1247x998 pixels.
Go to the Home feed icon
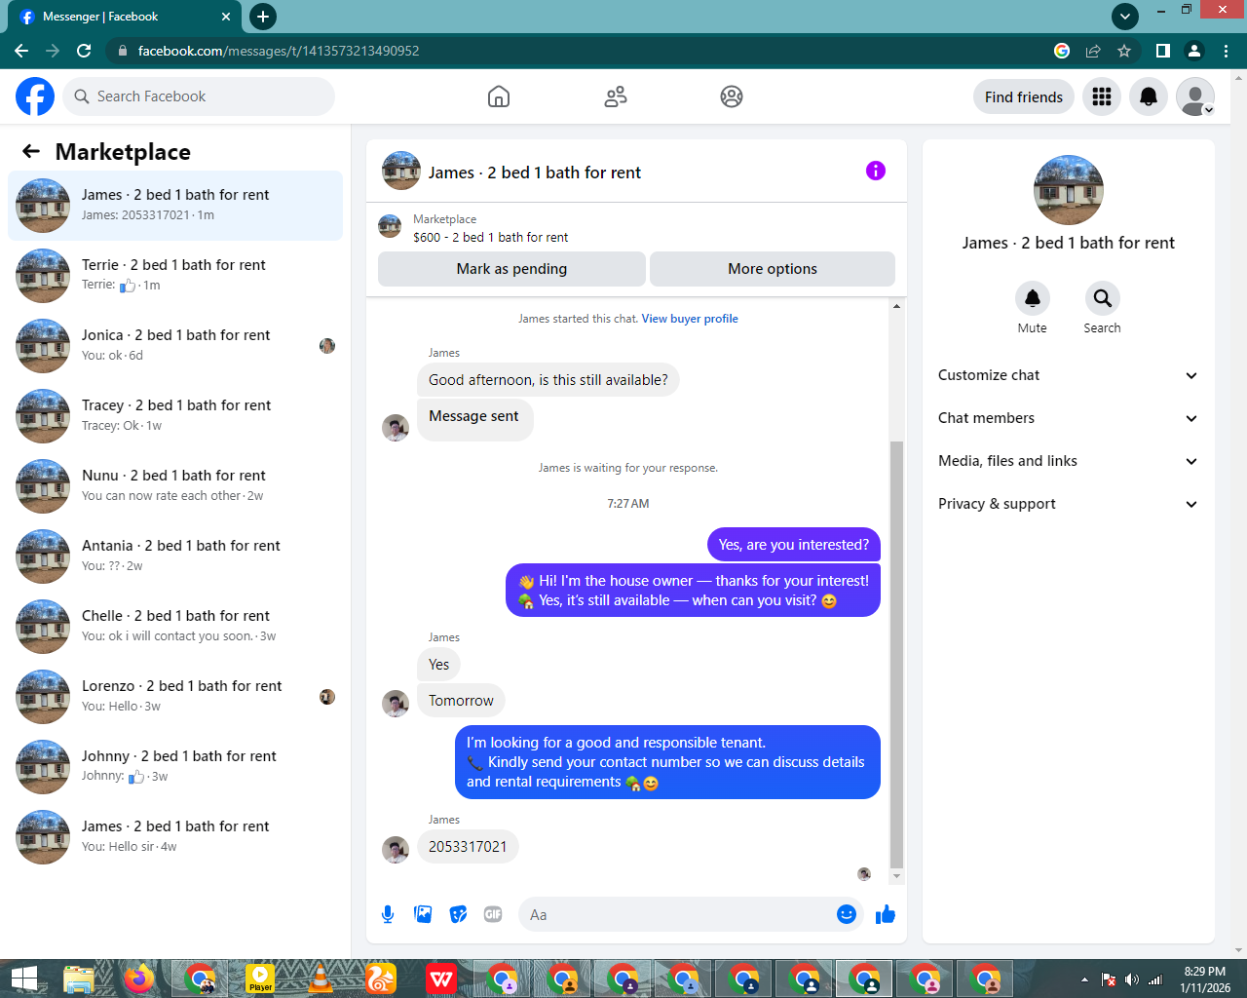[499, 96]
